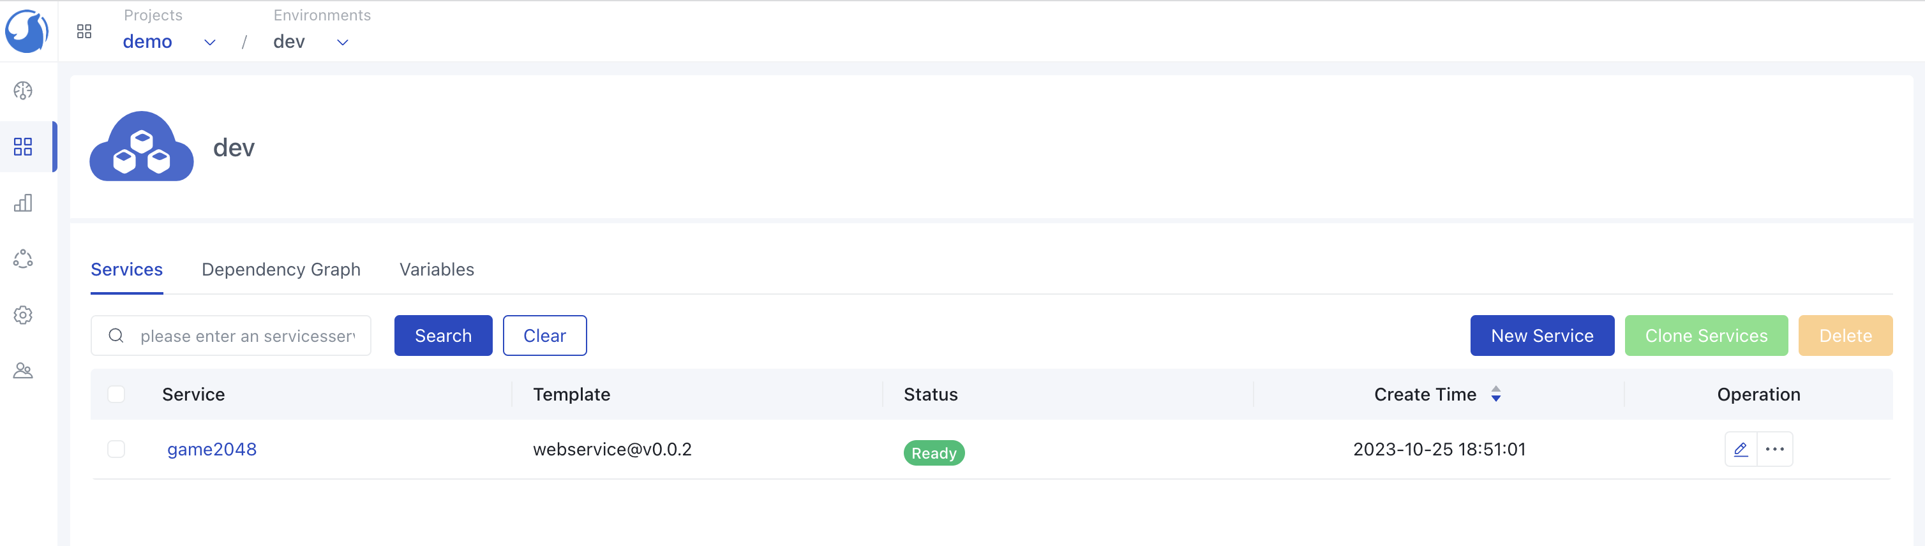Sort services by Create Time
Viewport: 1925px width, 546px height.
pyautogui.click(x=1495, y=394)
